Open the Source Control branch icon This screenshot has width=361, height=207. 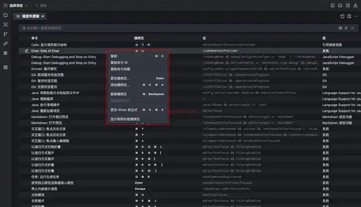(5, 34)
